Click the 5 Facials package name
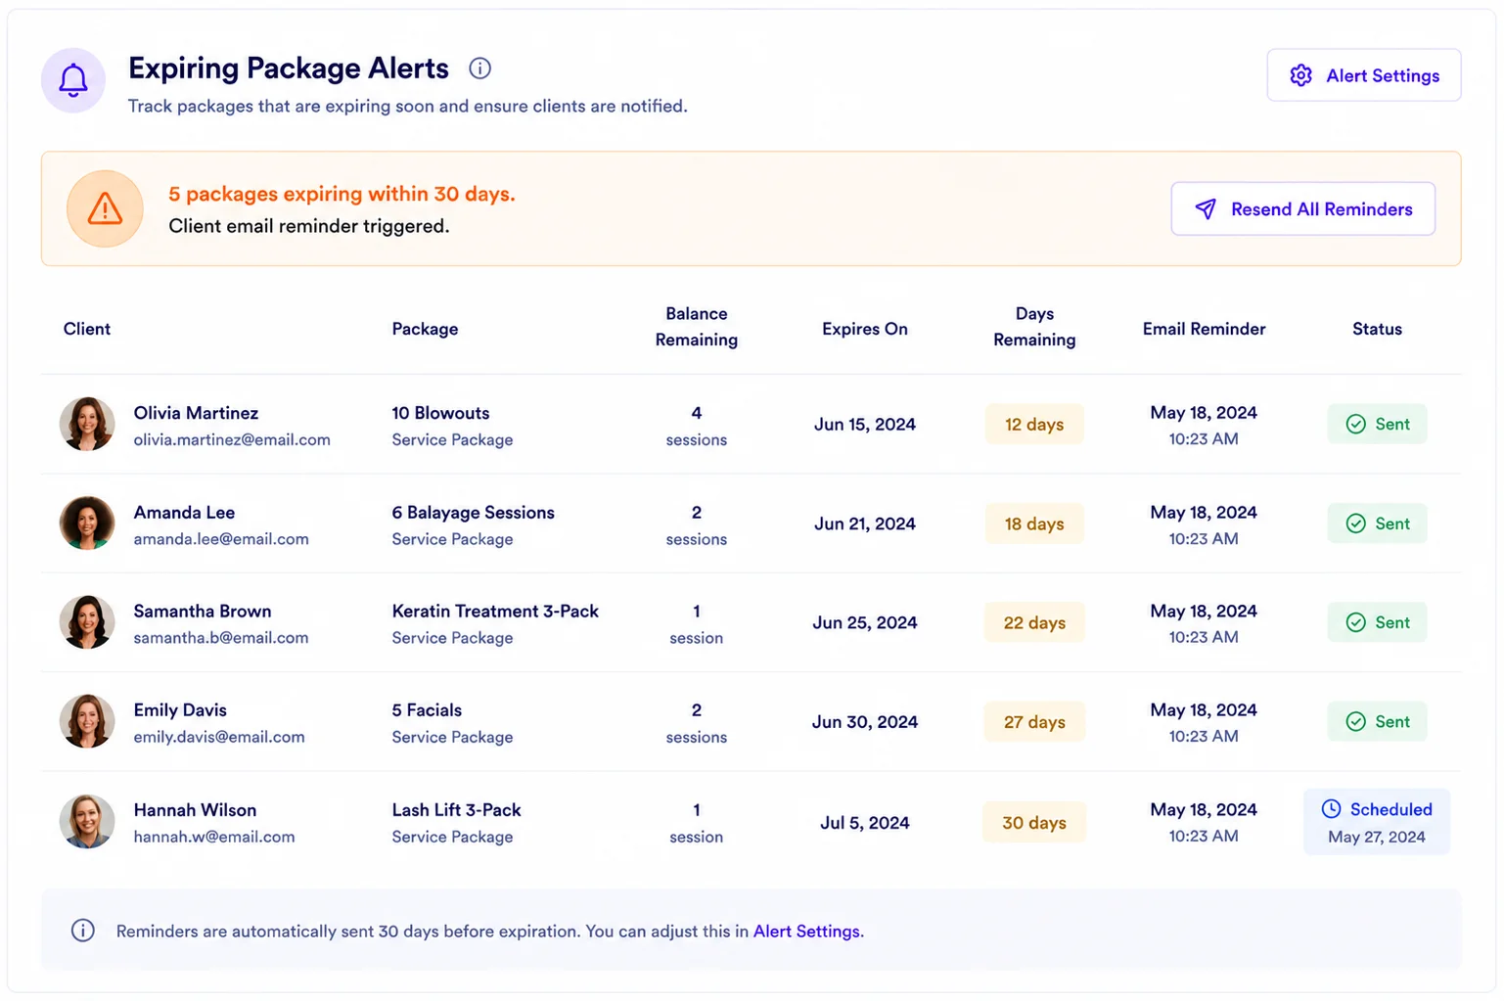Screen dimensions: 1504x1001 tap(427, 710)
